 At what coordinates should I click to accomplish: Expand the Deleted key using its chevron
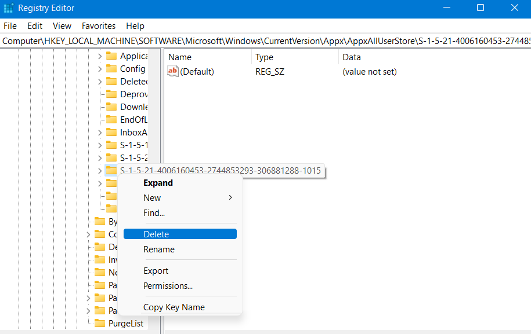coord(100,82)
